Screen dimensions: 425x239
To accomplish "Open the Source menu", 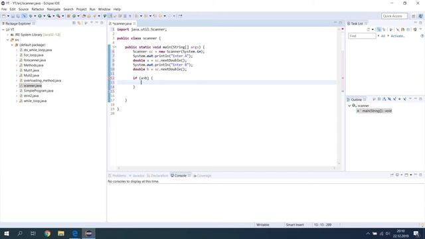I will pos(23,9).
